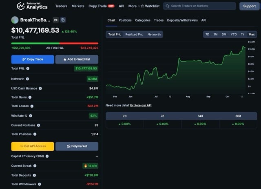Viewport: 261px width, 189px height.
Task: Select the Realized PnL chart mode
Action: (134, 35)
